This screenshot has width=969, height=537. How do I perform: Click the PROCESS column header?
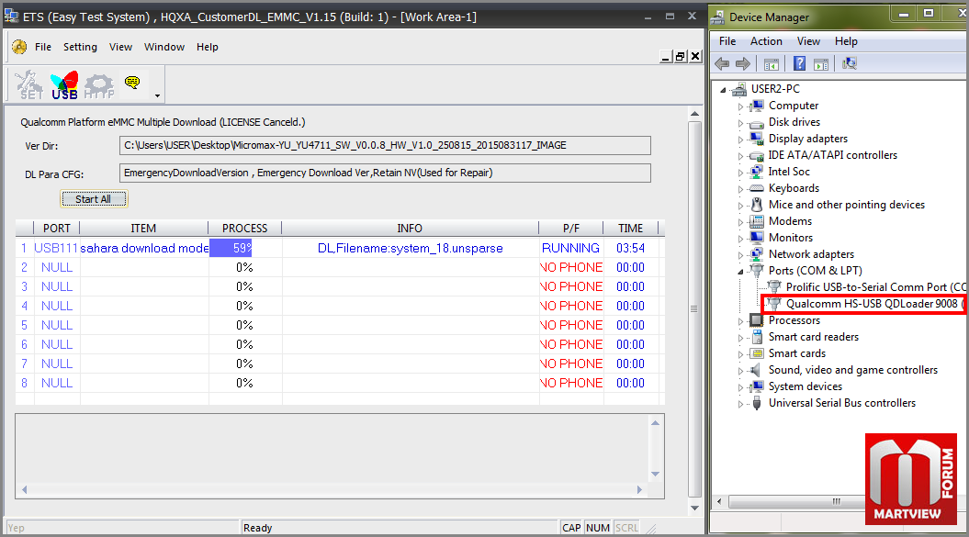pyautogui.click(x=244, y=228)
